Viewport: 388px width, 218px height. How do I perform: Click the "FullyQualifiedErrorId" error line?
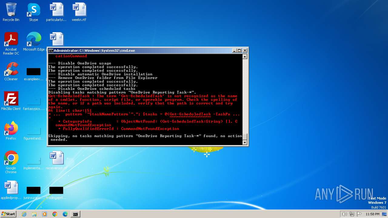coord(119,129)
